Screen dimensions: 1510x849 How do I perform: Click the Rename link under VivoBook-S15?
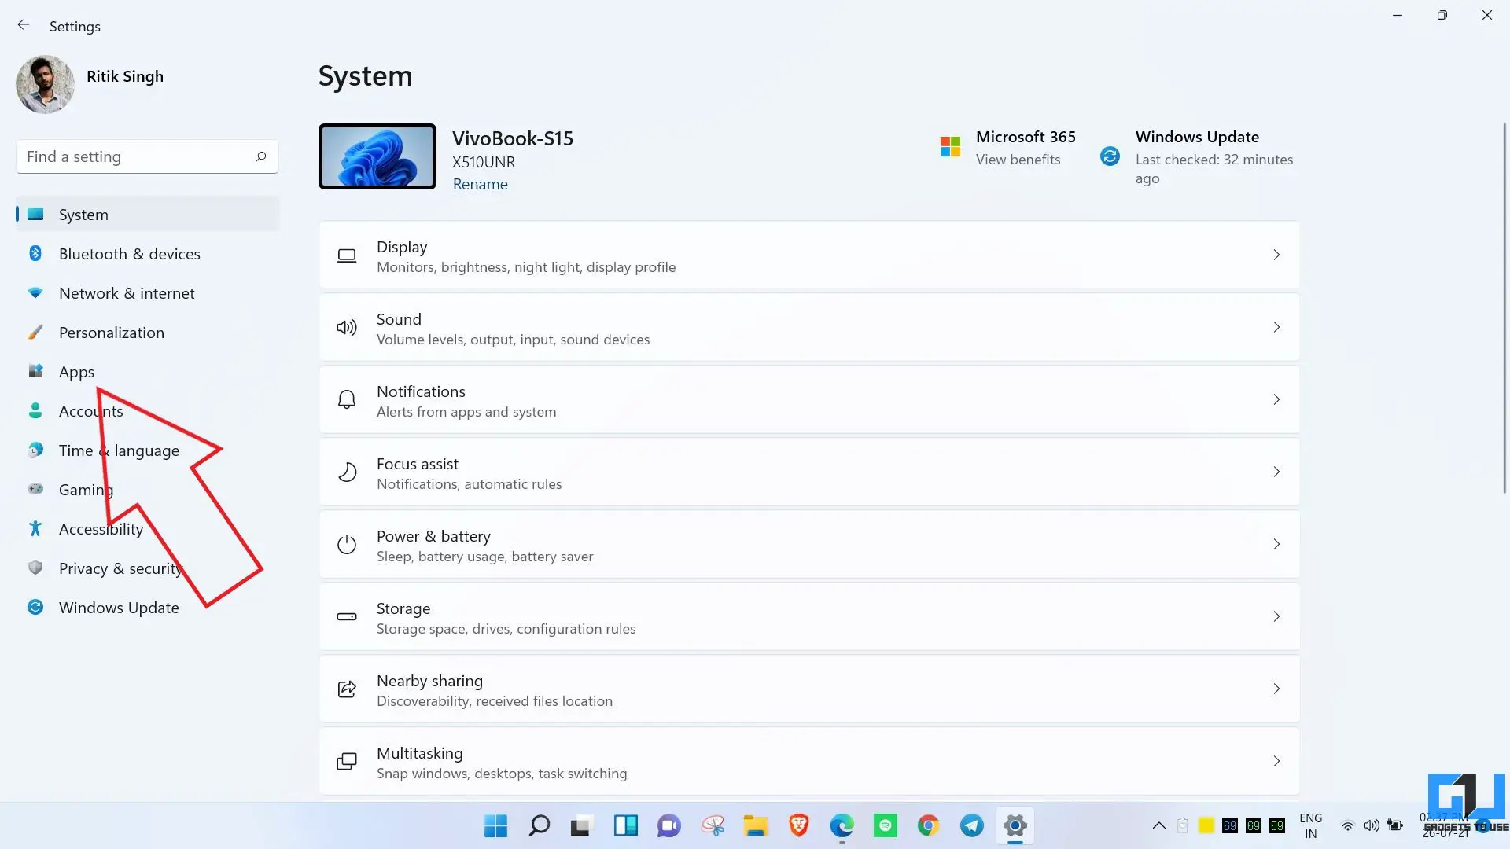[x=480, y=184]
